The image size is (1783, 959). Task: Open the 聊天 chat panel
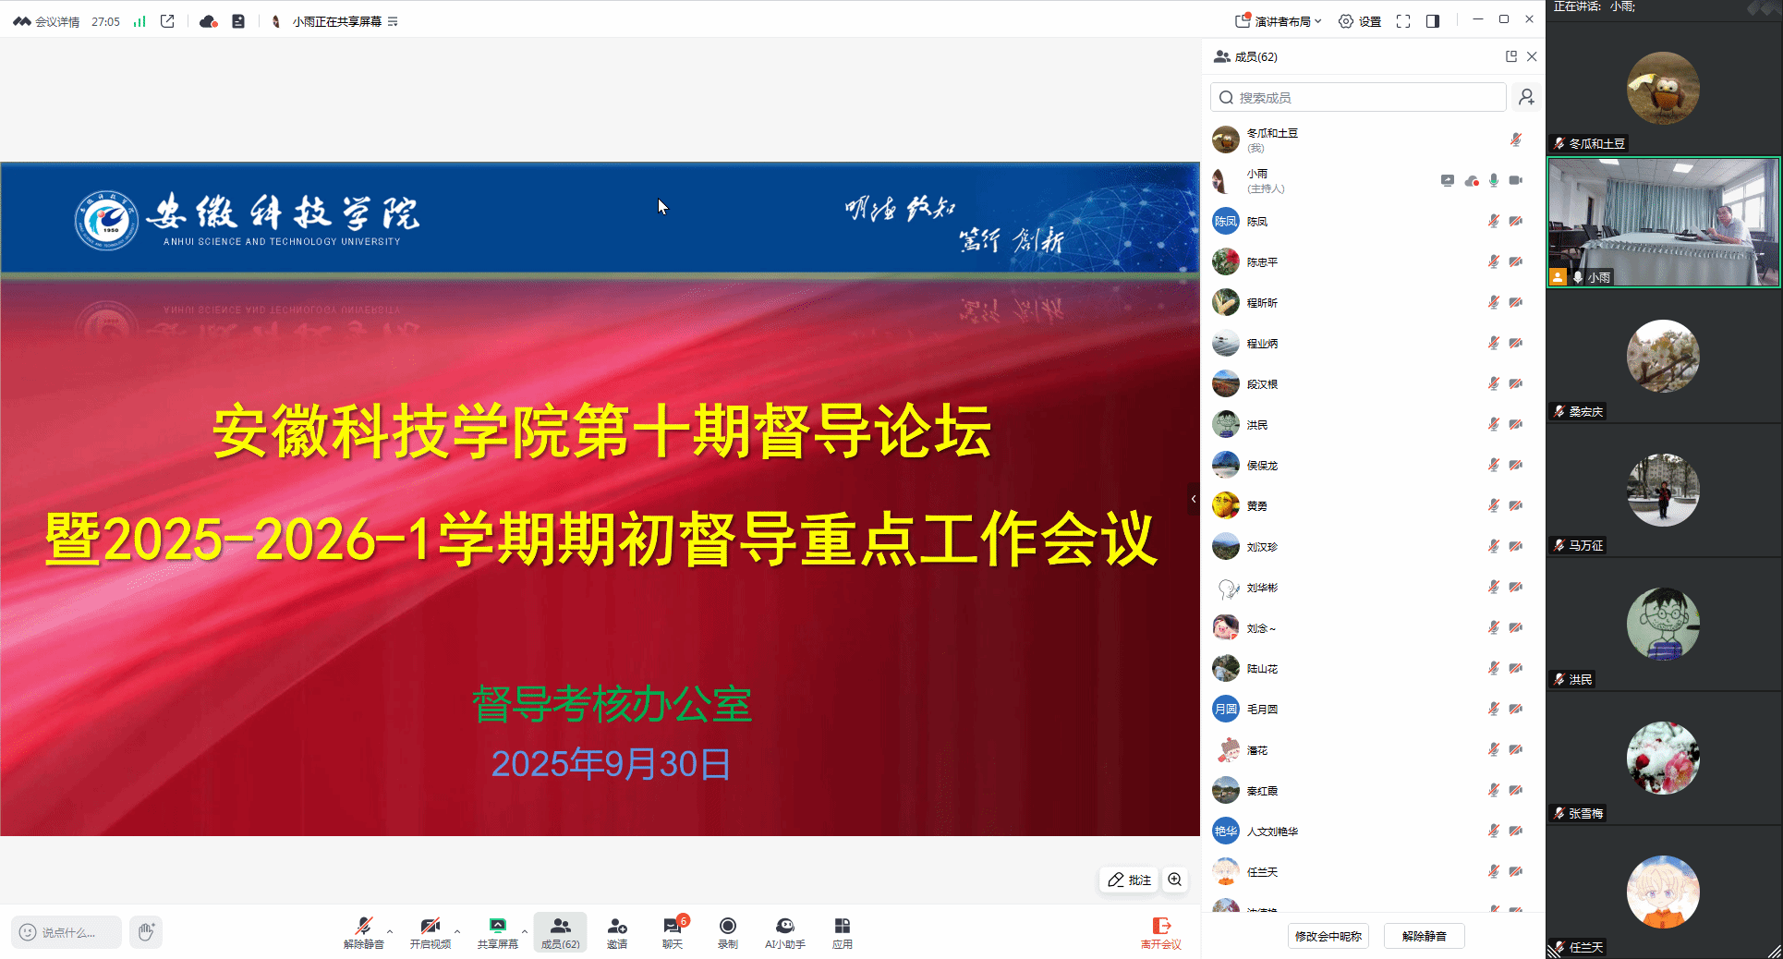point(673,931)
